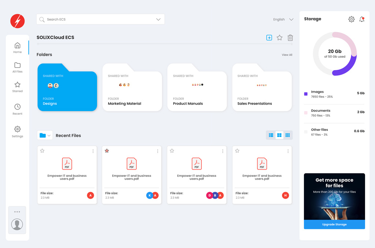Select the Other files storage row

pos(334,132)
